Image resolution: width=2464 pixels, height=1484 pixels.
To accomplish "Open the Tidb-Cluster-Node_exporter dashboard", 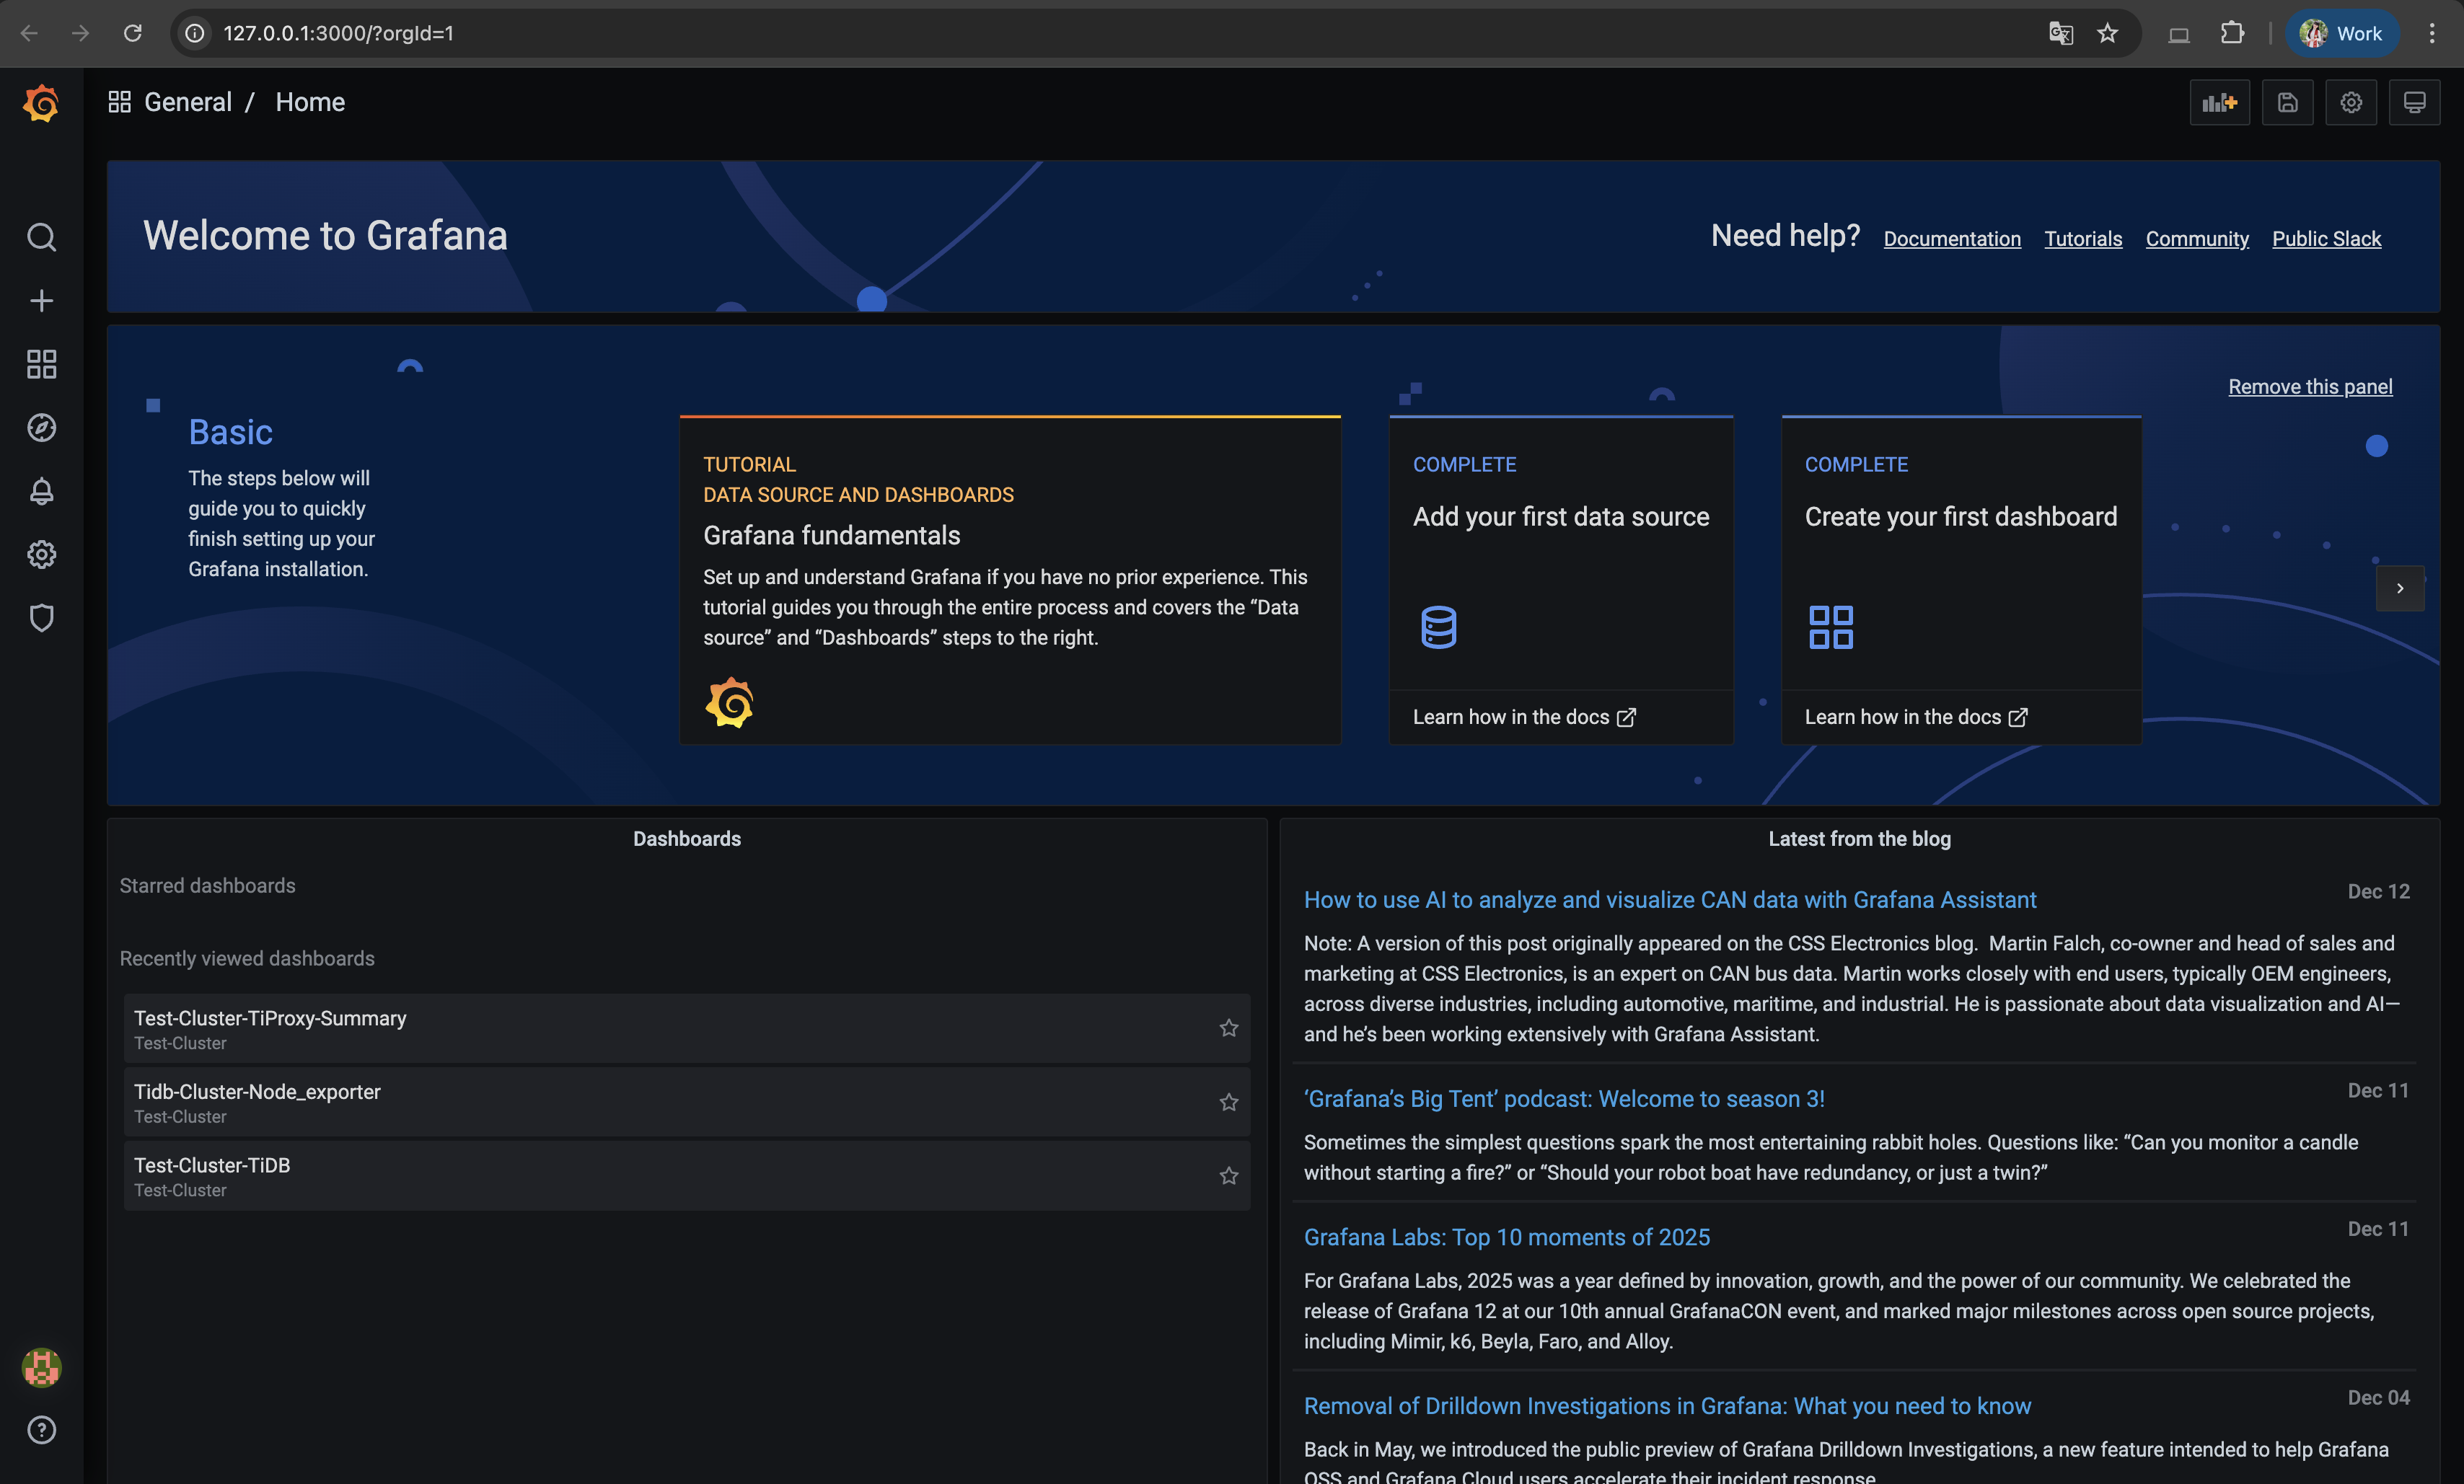I will pyautogui.click(x=687, y=1102).
